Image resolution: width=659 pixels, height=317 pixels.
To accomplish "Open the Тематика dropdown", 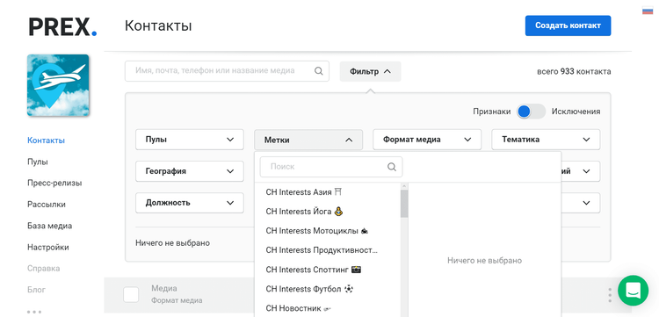I will click(546, 140).
